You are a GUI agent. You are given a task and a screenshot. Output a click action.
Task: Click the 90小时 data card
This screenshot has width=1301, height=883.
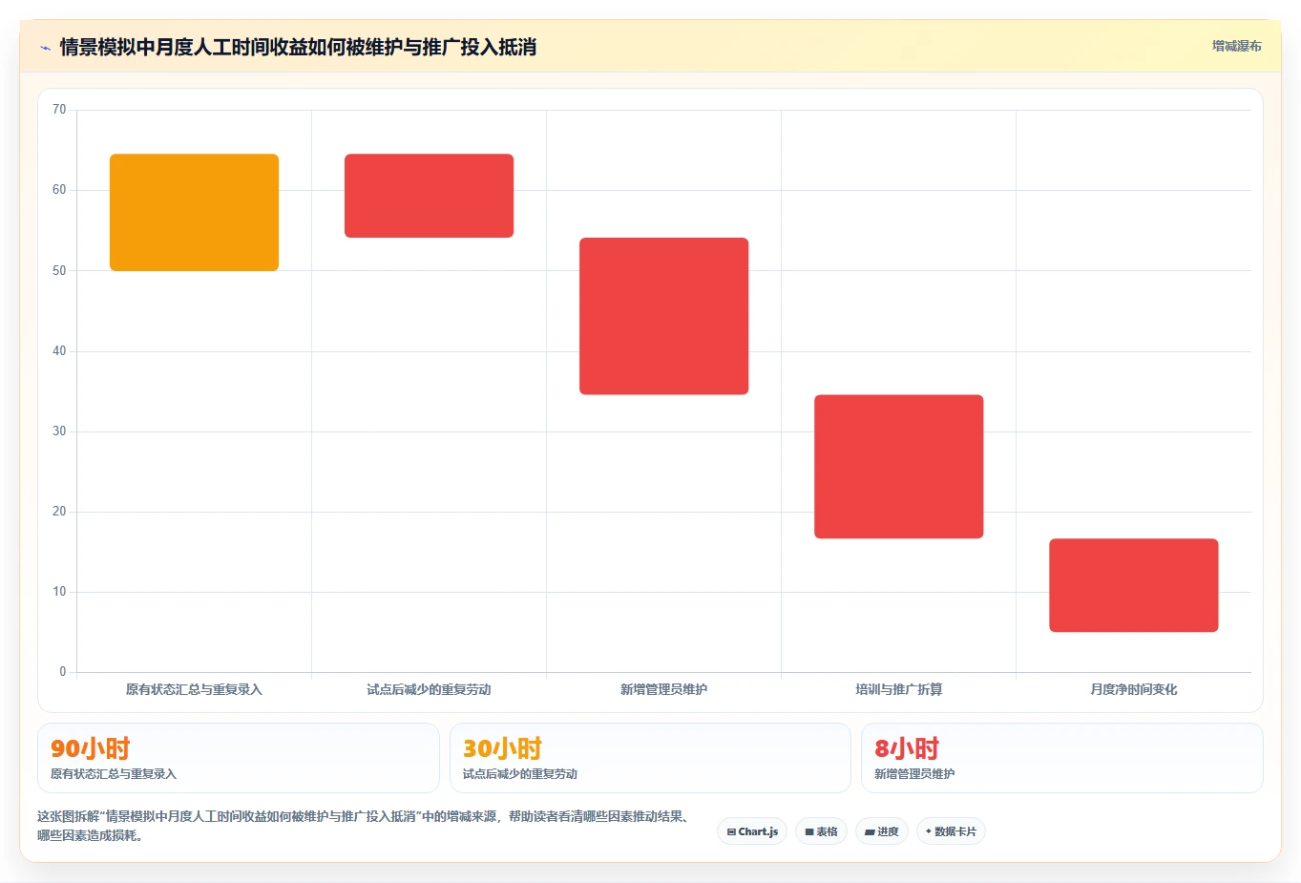pos(238,758)
